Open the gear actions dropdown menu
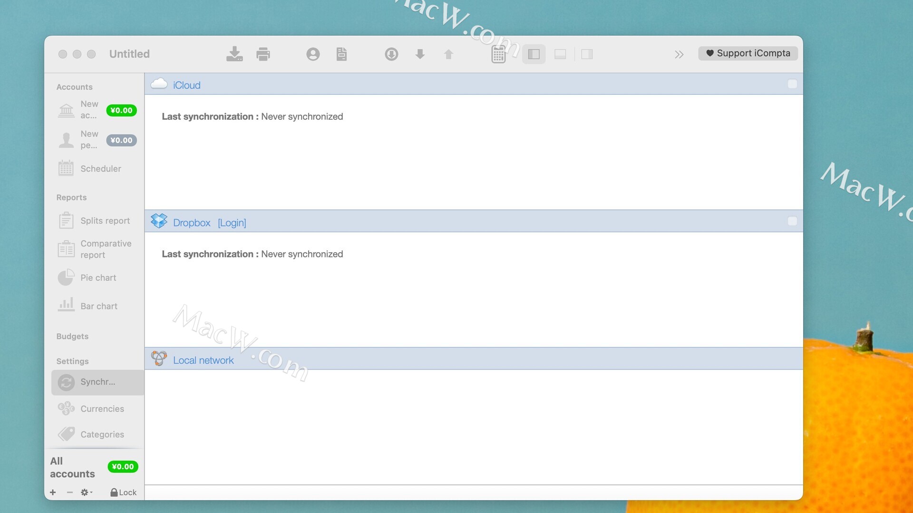913x513 pixels. click(x=86, y=493)
